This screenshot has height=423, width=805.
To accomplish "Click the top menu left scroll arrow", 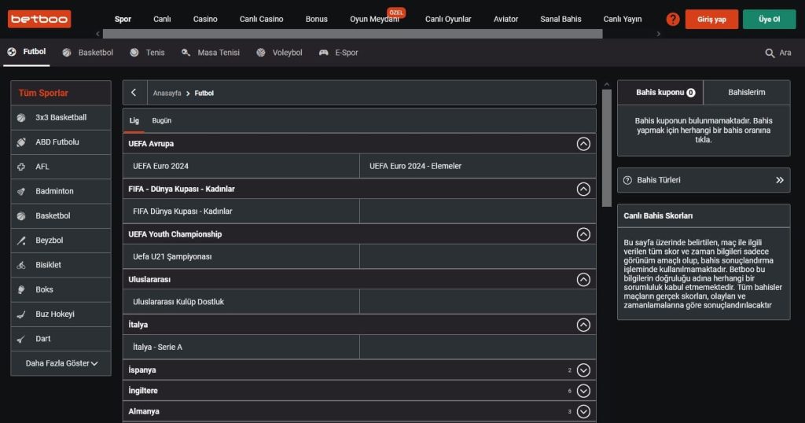I will [x=97, y=34].
